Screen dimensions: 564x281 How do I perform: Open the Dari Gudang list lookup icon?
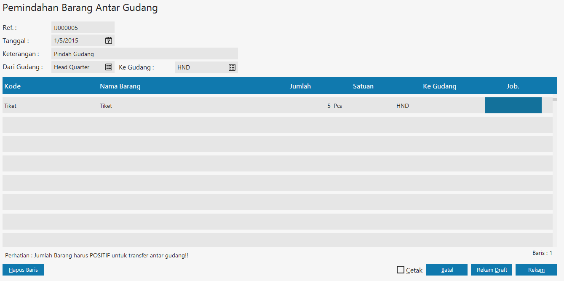pos(109,67)
